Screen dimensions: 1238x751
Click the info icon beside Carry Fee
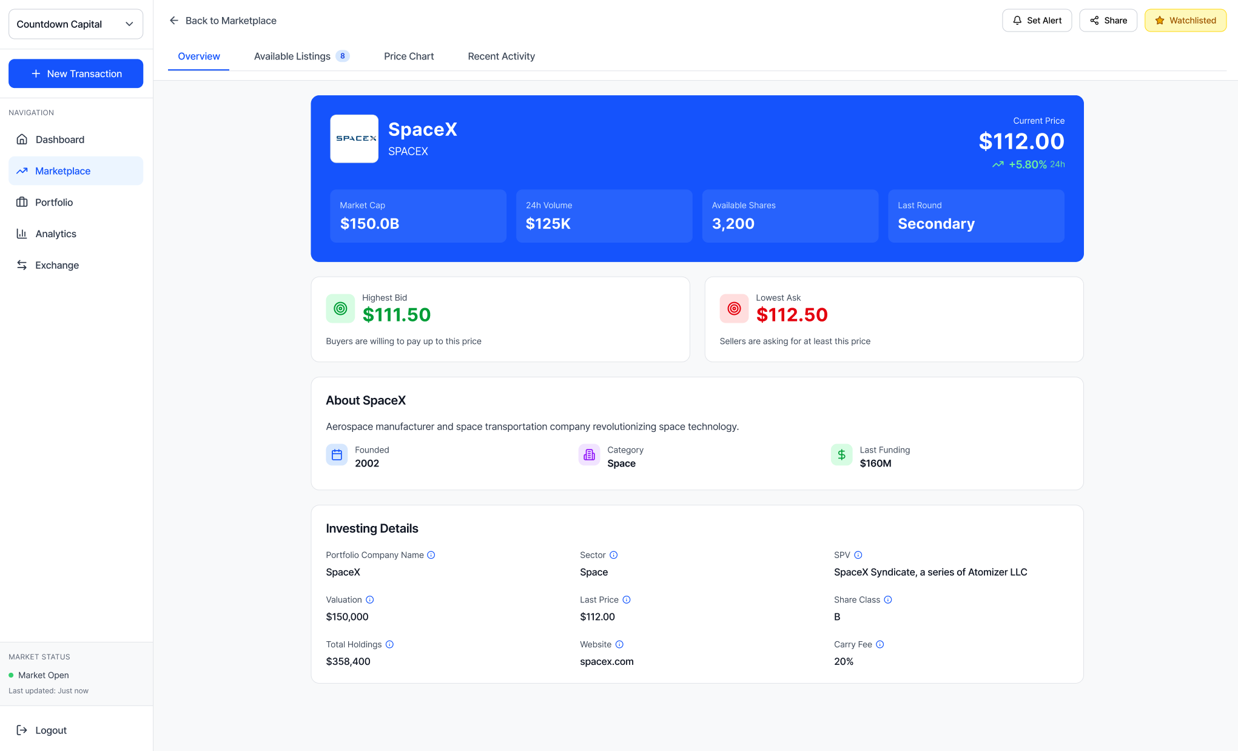(880, 645)
